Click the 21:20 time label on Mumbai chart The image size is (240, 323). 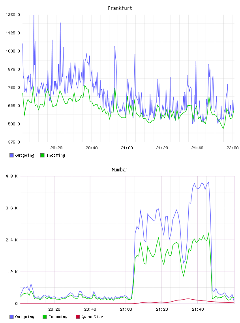tap(162, 310)
